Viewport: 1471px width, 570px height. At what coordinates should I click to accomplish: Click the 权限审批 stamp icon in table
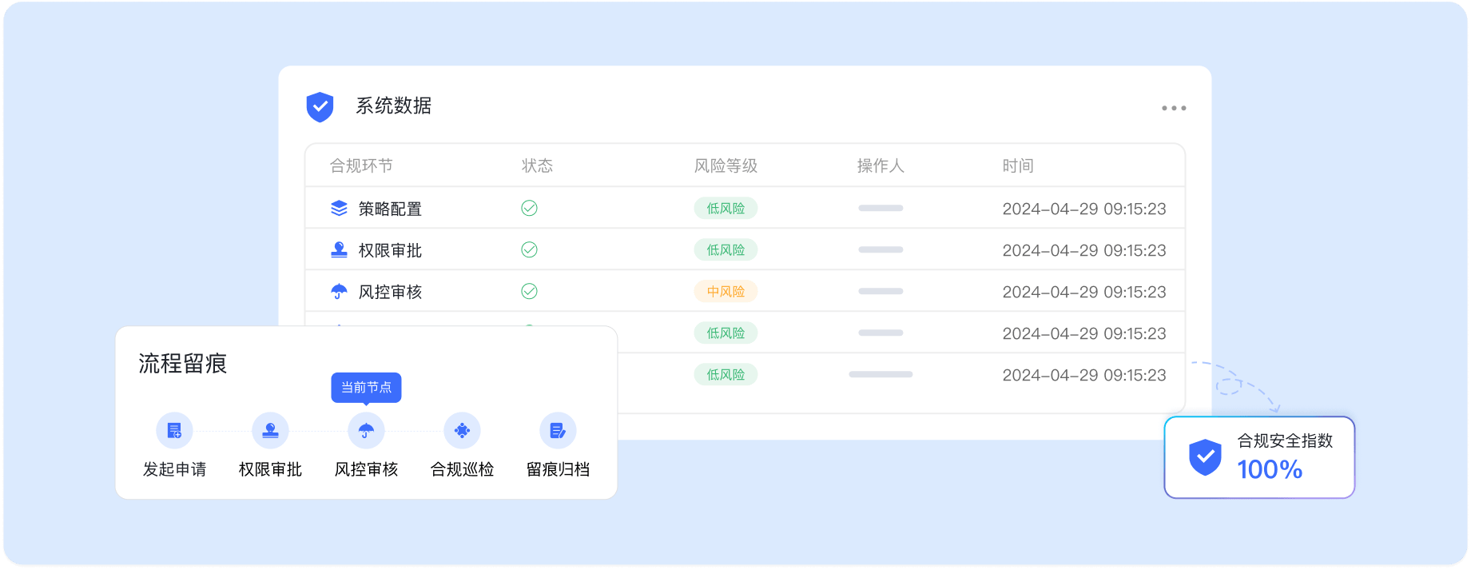(x=339, y=249)
